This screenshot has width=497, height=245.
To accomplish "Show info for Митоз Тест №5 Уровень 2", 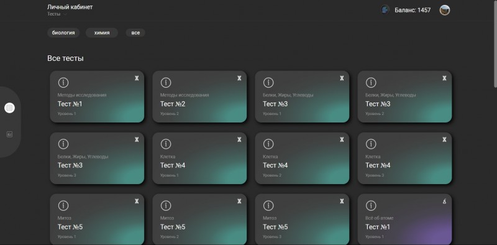I will click(166, 206).
